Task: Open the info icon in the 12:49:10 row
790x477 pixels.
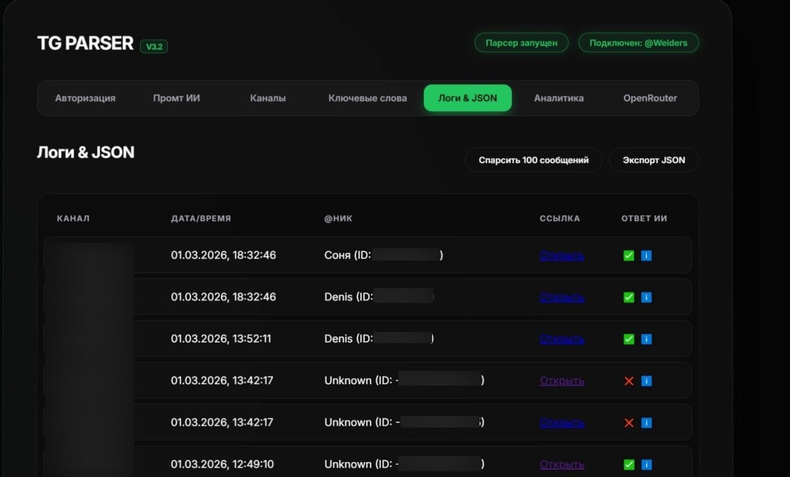Action: [646, 464]
